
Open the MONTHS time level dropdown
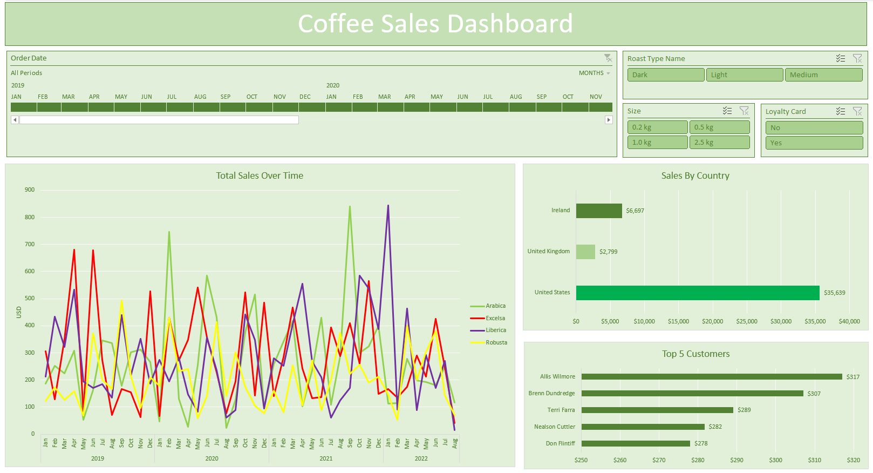click(595, 73)
